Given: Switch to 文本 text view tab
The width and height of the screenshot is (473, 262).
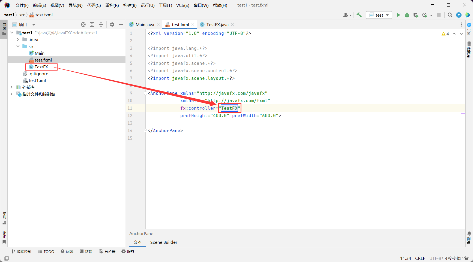Looking at the screenshot, I should [138, 242].
